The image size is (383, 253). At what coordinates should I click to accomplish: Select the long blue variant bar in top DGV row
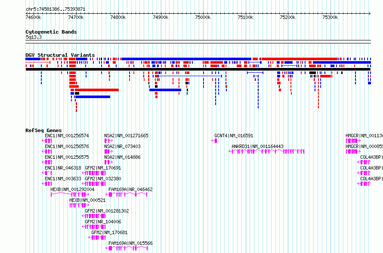pyautogui.click(x=186, y=59)
